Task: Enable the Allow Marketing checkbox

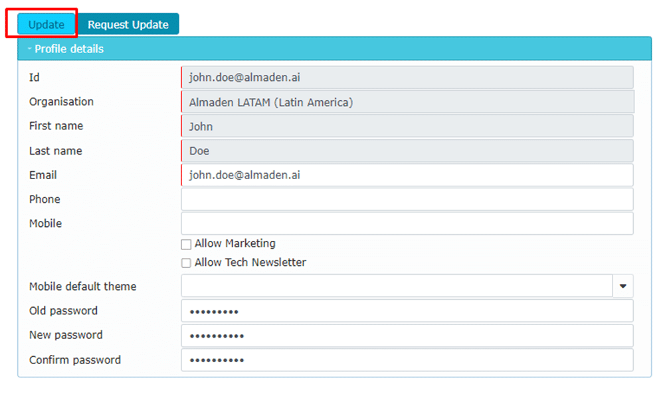Action: tap(186, 244)
